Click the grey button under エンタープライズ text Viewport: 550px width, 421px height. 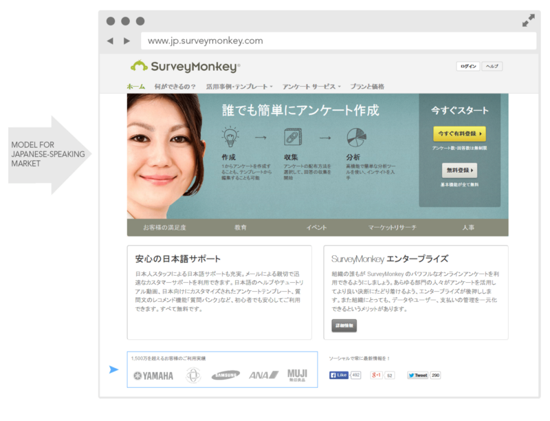click(344, 325)
